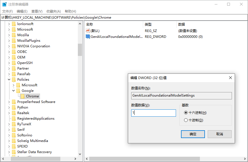
Task: Collapse the Policies tree node
Action: point(9,79)
